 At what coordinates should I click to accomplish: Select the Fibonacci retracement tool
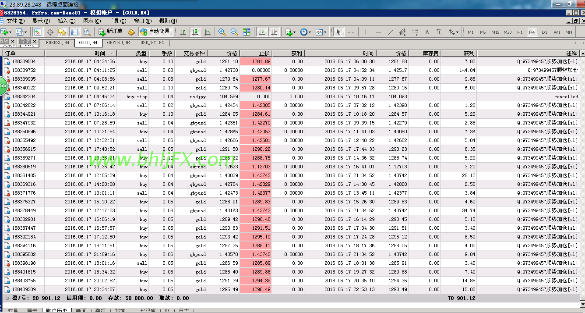click(415, 32)
